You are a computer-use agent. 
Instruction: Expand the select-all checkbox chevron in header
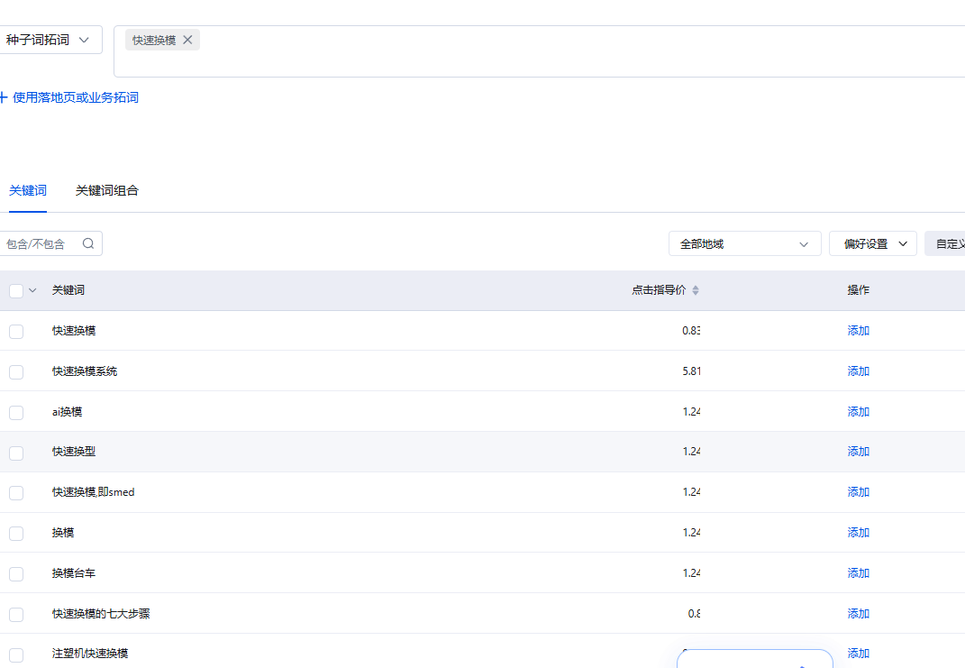point(33,290)
